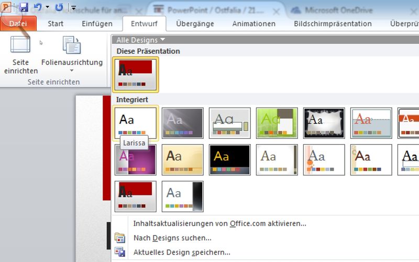Image resolution: width=419 pixels, height=262 pixels.
Task: Open customize quick access toolbar dropdown
Action: [x=73, y=8]
